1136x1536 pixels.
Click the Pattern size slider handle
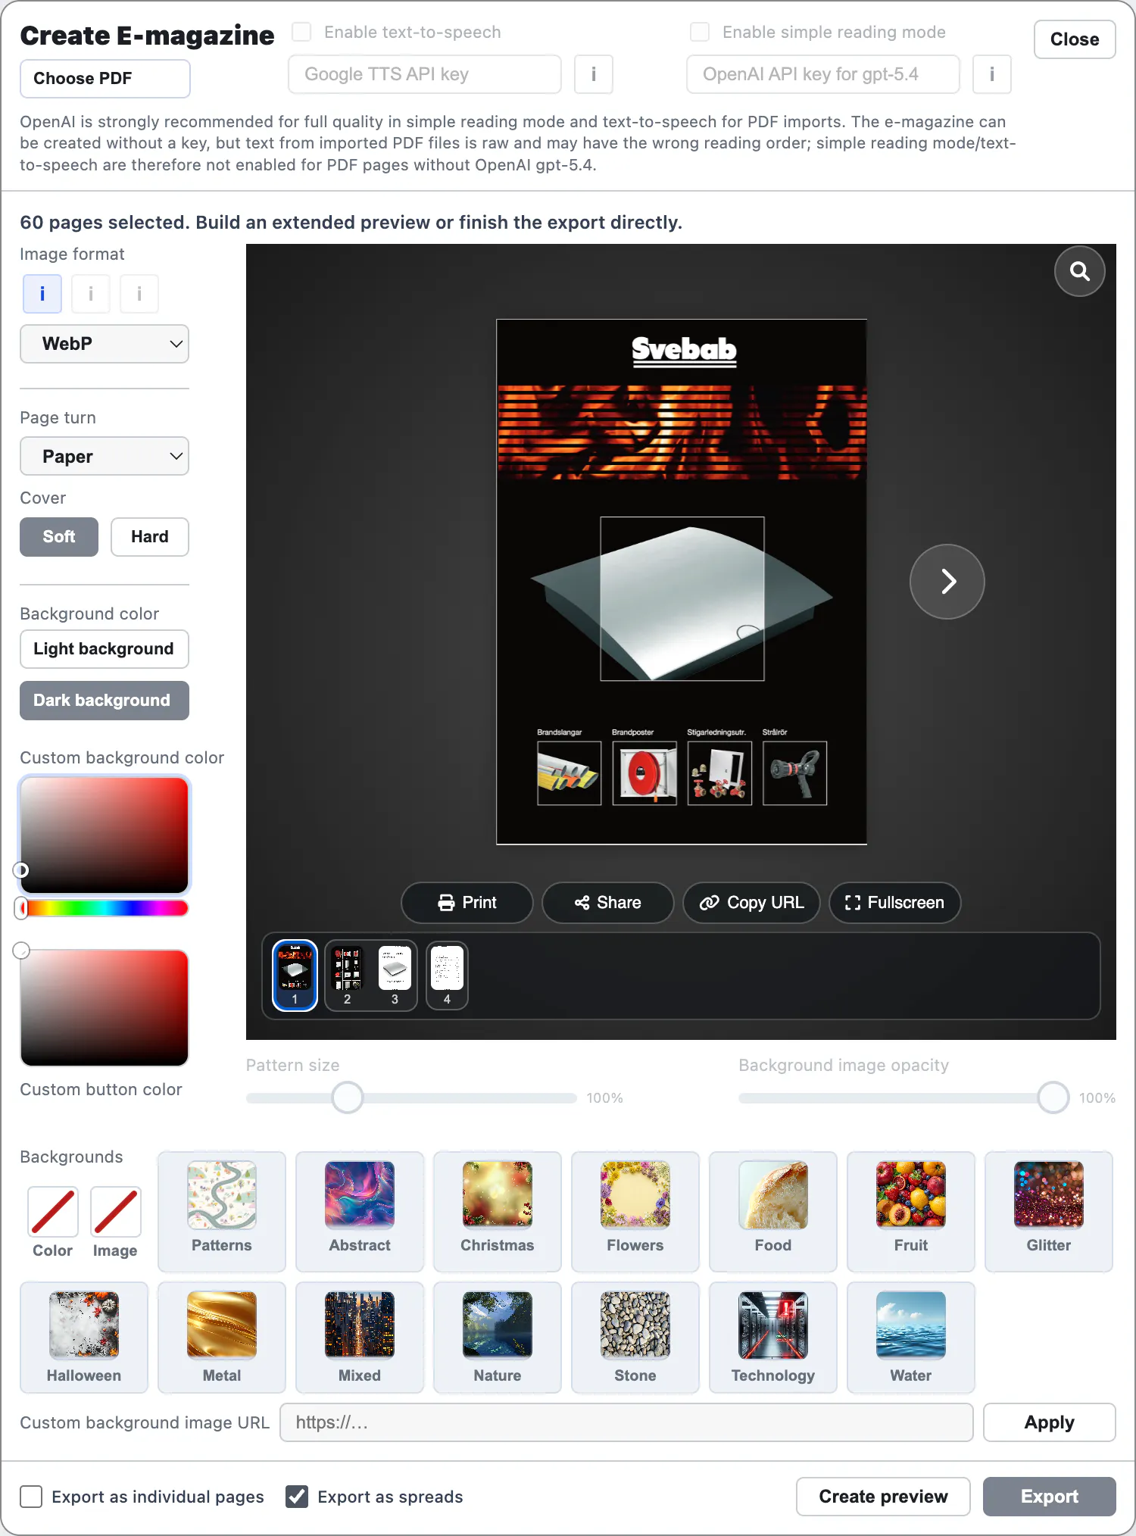coord(348,1097)
